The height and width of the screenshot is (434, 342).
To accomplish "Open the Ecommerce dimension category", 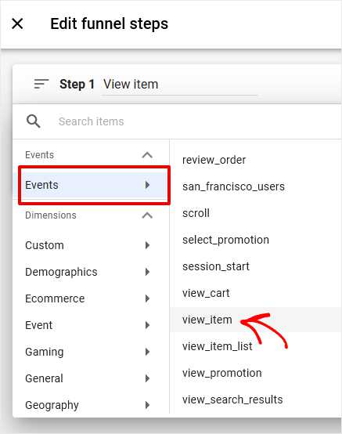I will coord(87,298).
